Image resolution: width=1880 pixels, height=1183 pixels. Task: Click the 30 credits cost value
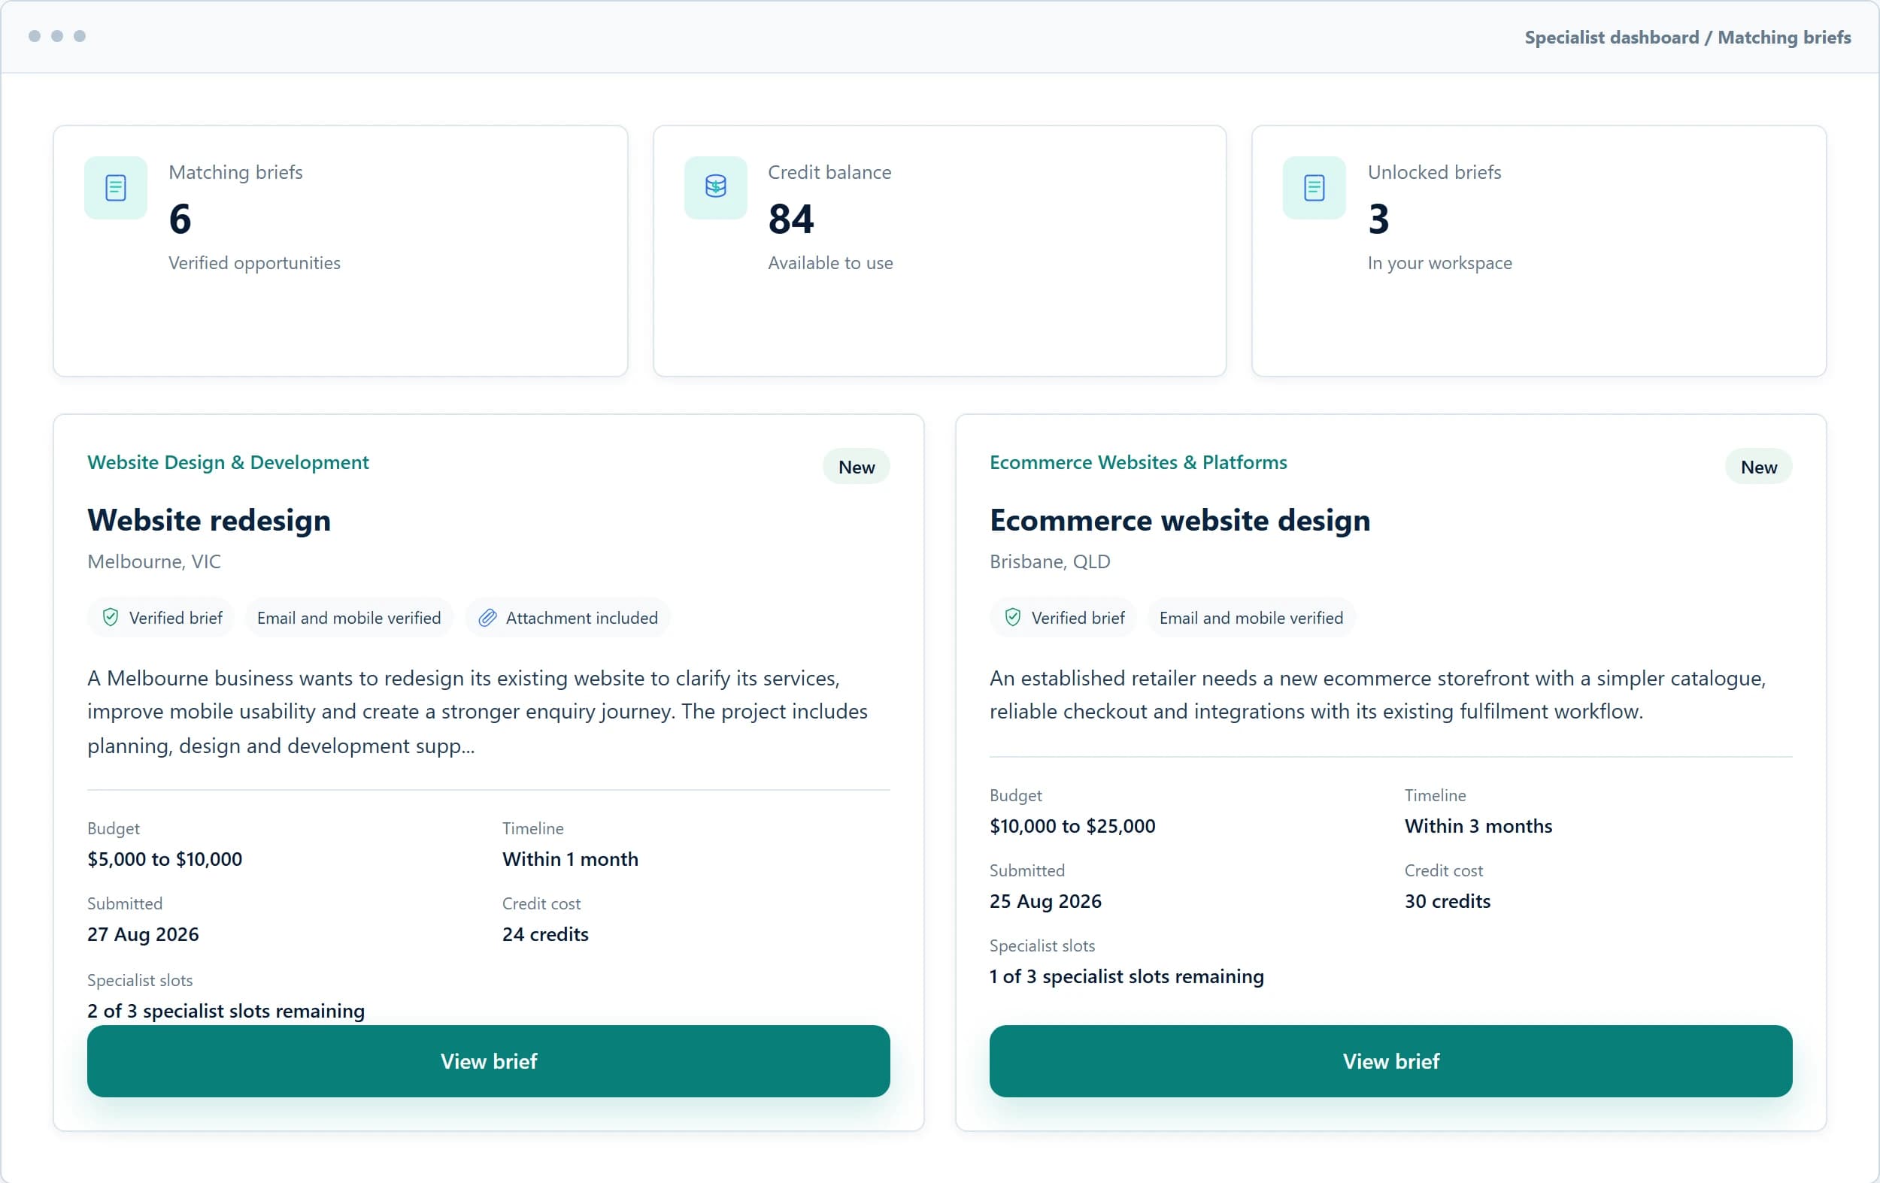(1447, 901)
